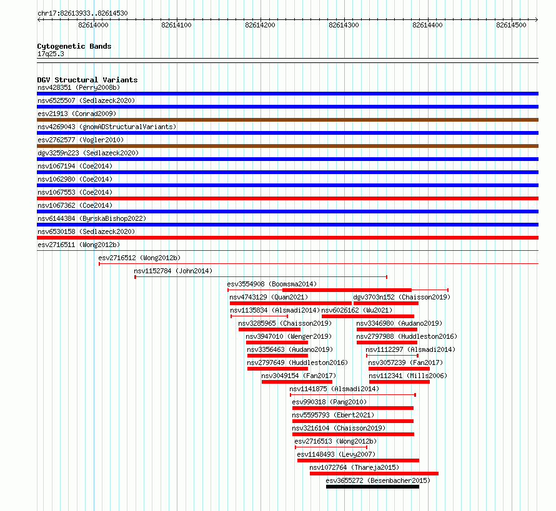
Task: Click the 82614100 ruler position label
Action: [x=176, y=25]
